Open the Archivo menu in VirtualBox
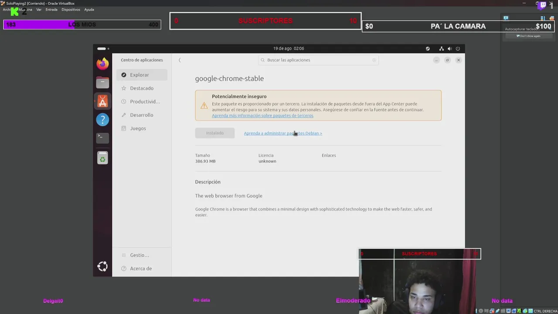The width and height of the screenshot is (558, 314). [x=7, y=10]
